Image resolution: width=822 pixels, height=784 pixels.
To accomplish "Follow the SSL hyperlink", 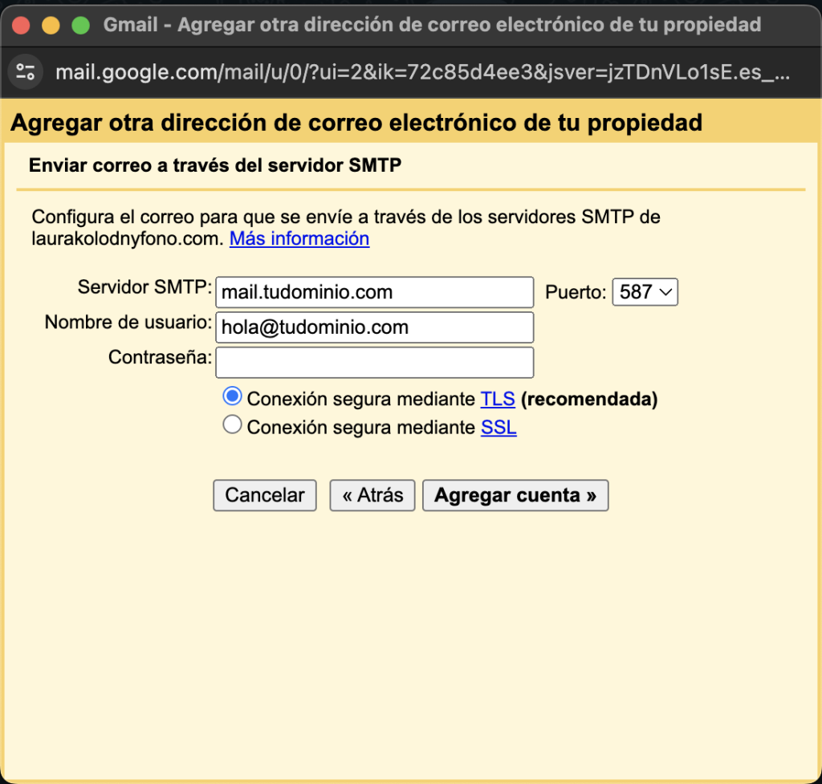I will pyautogui.click(x=498, y=428).
